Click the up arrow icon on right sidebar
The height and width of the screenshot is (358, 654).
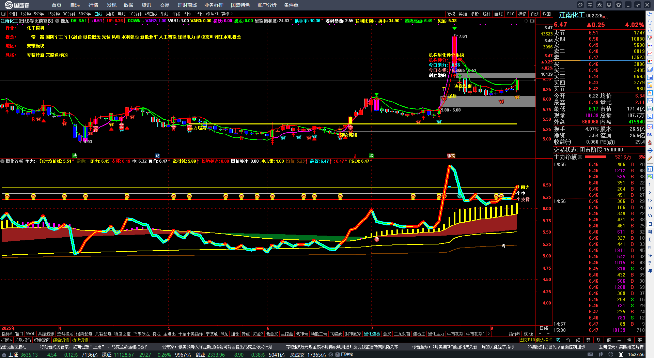click(650, 22)
